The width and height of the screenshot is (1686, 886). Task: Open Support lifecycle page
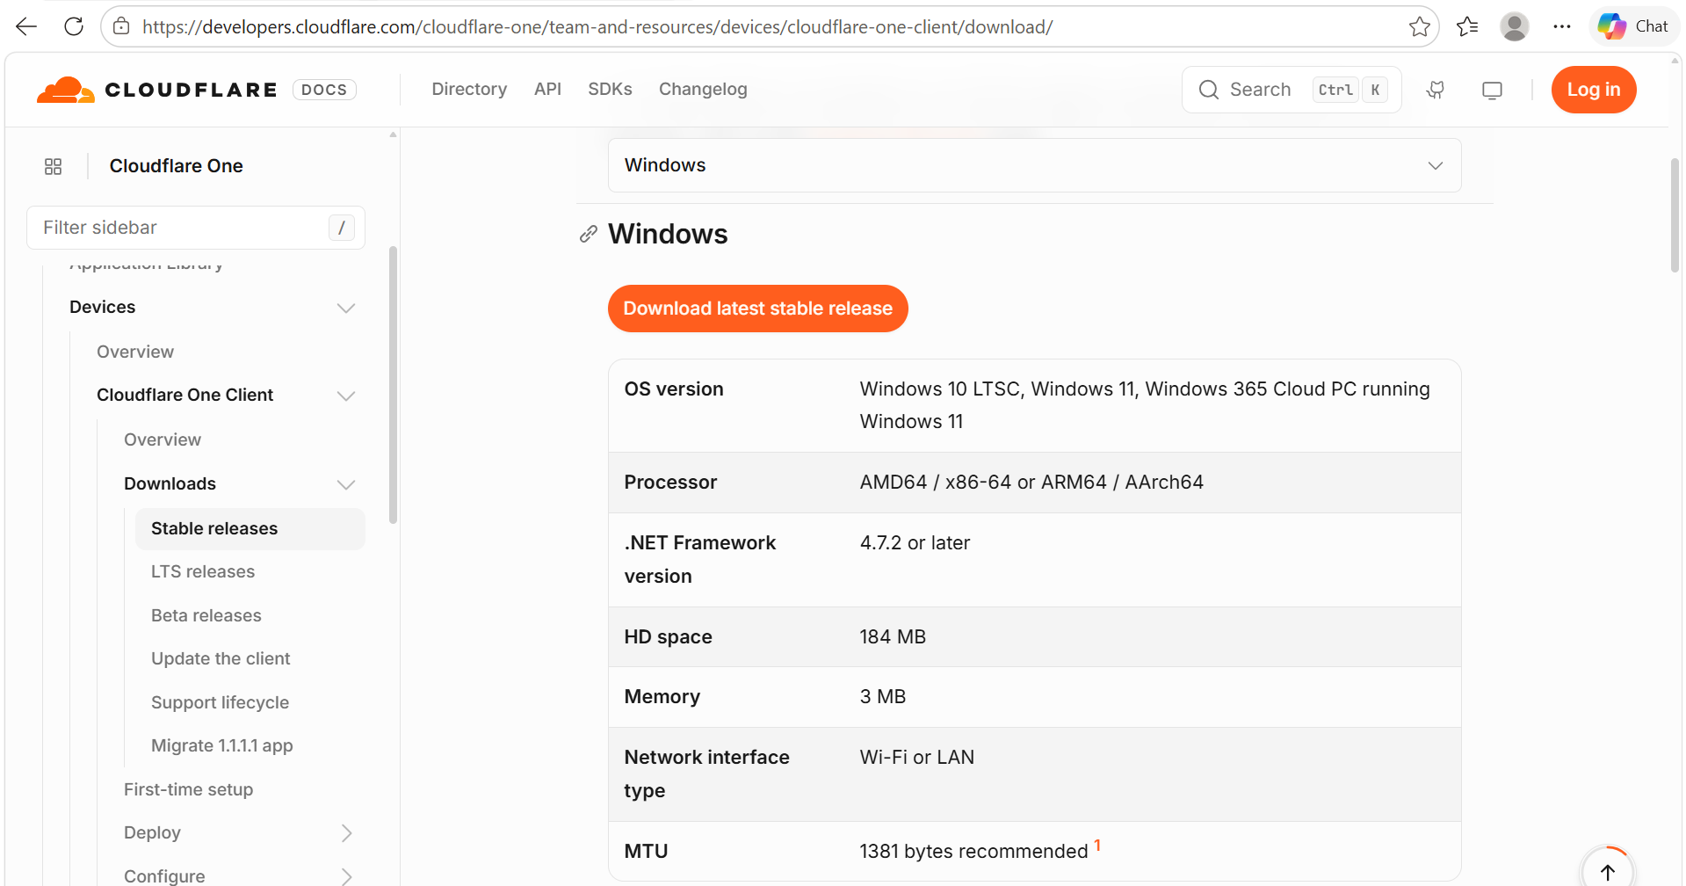pyautogui.click(x=220, y=703)
